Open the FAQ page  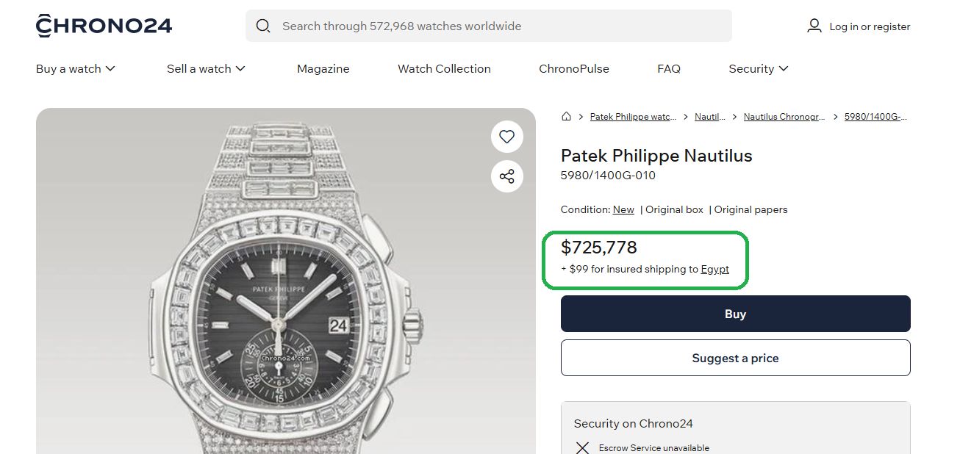pyautogui.click(x=668, y=68)
